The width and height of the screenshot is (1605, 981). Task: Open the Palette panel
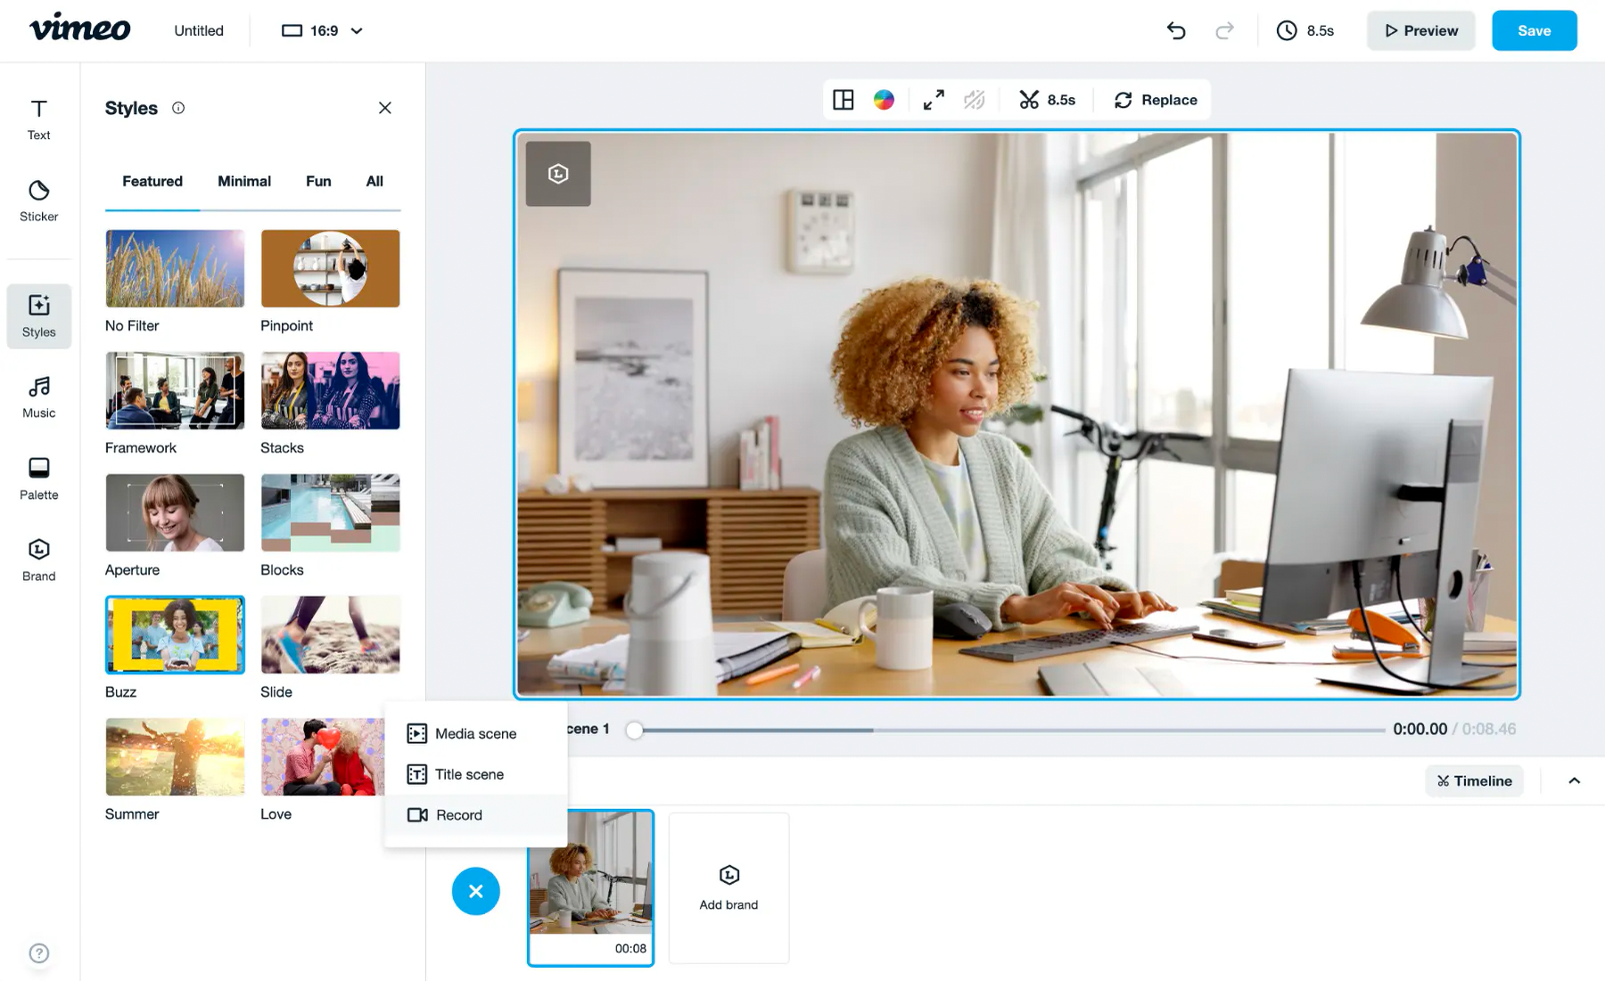click(38, 478)
